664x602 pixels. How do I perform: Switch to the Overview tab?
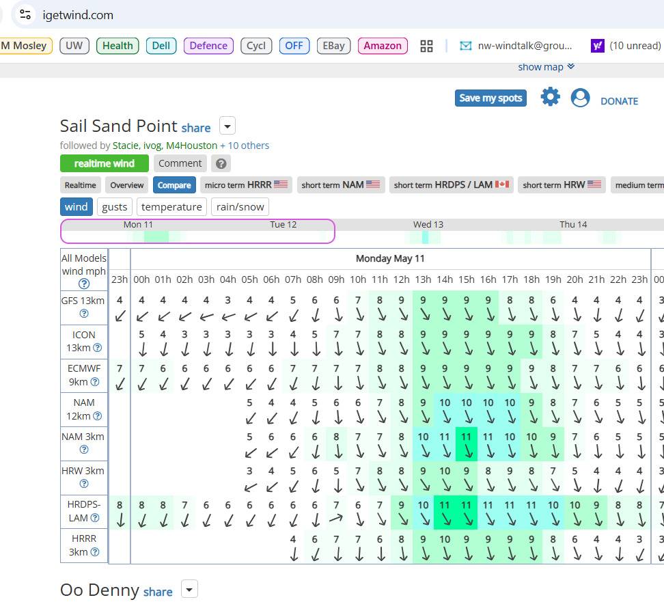tap(126, 185)
